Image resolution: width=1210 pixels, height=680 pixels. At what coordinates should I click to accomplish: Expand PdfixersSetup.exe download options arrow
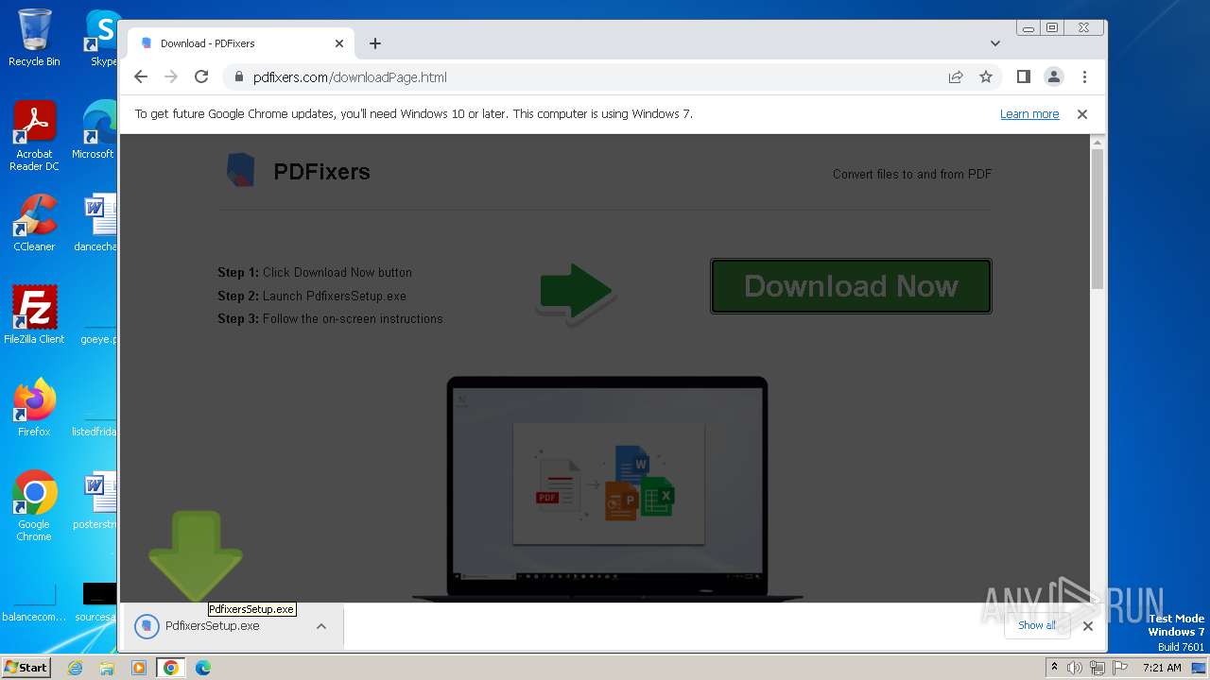pyautogui.click(x=321, y=626)
